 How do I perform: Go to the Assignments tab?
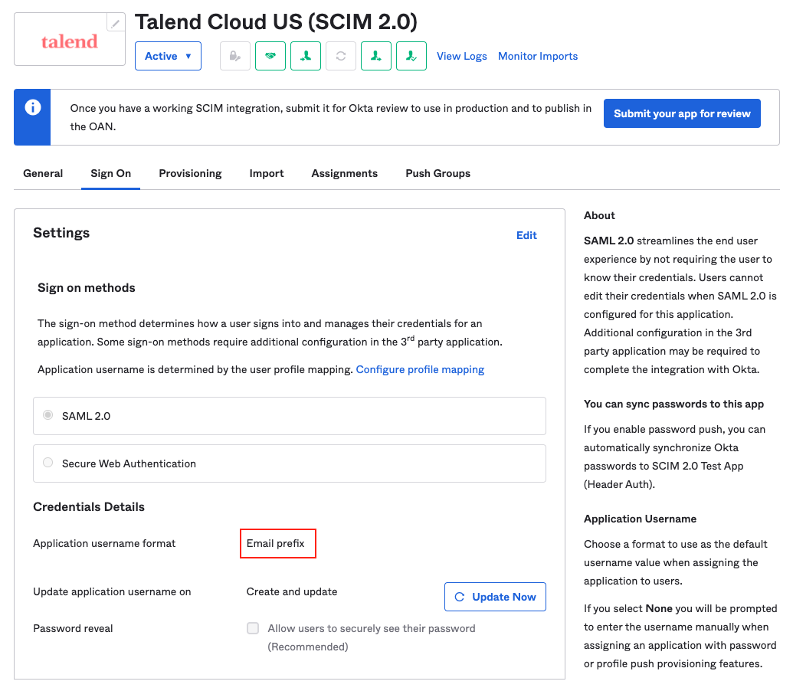[x=344, y=173]
